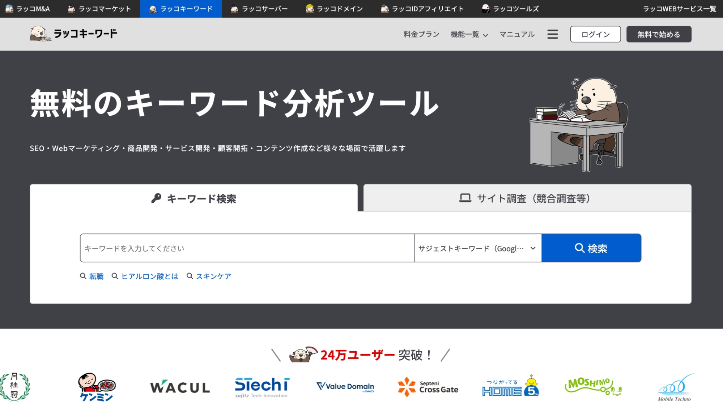723x408 pixels.
Task: Click the 24万ユーザー突破 banner text
Action: tap(376, 355)
